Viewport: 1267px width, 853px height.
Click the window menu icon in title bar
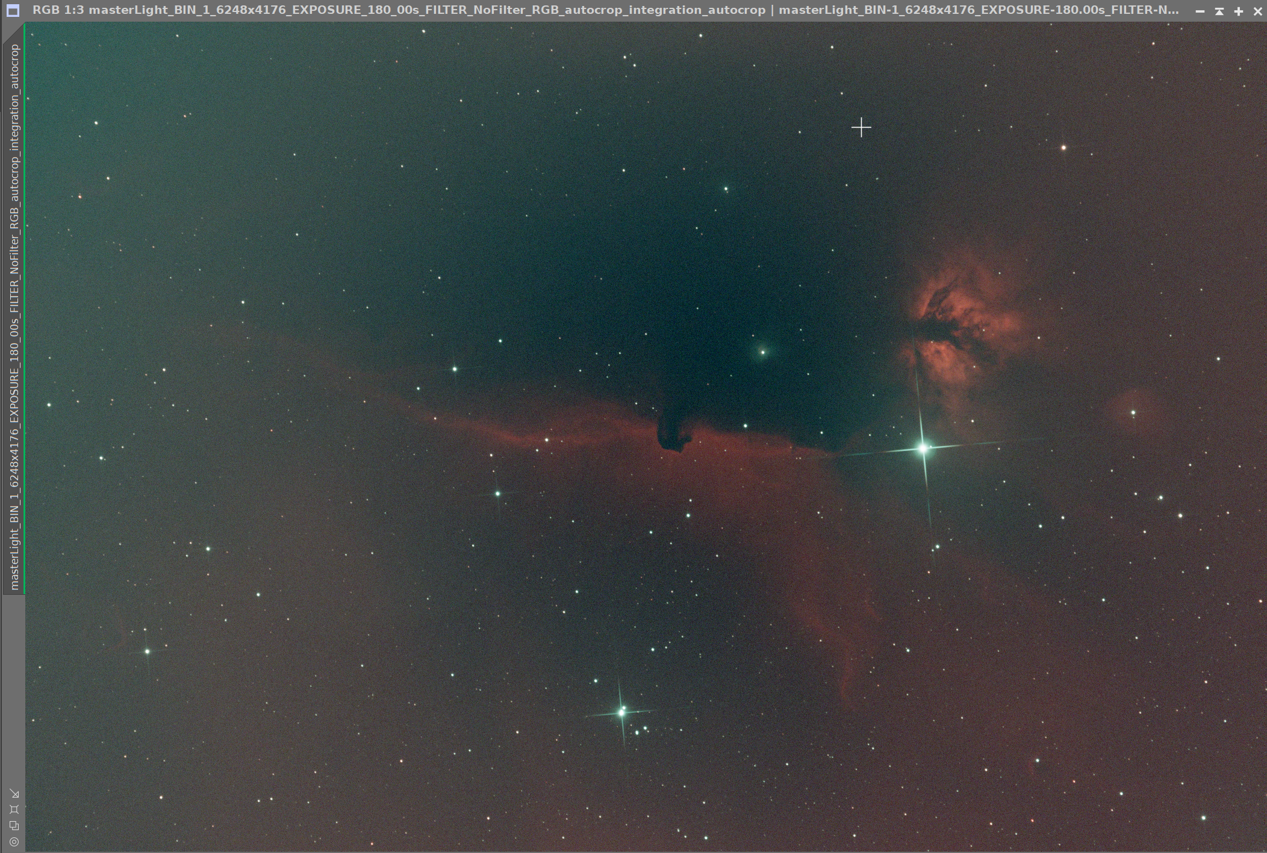click(x=13, y=10)
